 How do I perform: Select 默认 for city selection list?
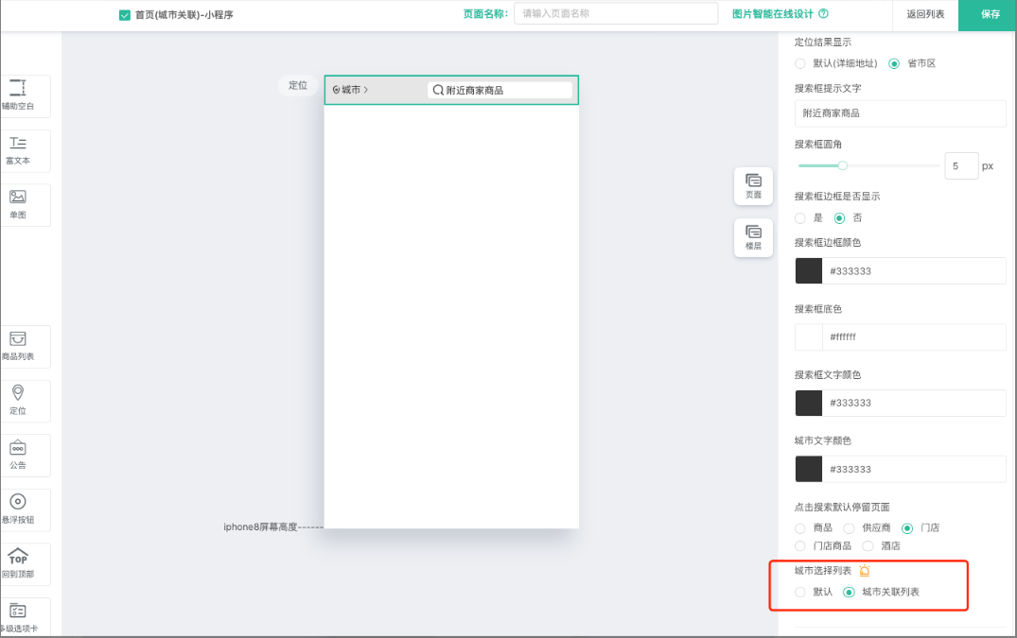(800, 592)
